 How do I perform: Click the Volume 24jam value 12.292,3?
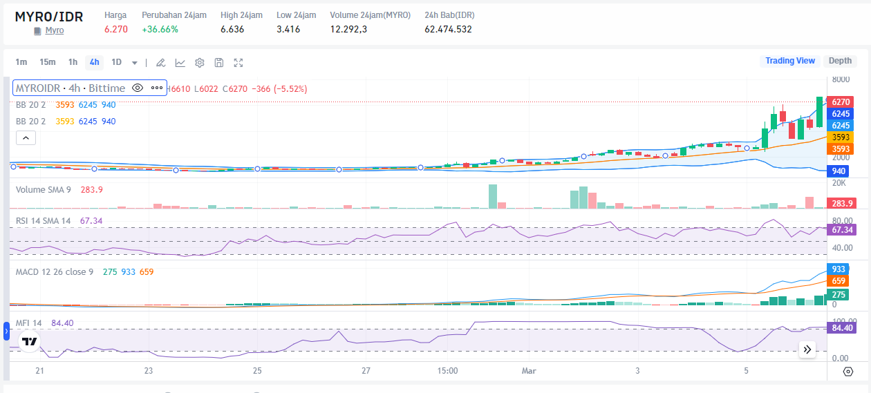pyautogui.click(x=348, y=29)
